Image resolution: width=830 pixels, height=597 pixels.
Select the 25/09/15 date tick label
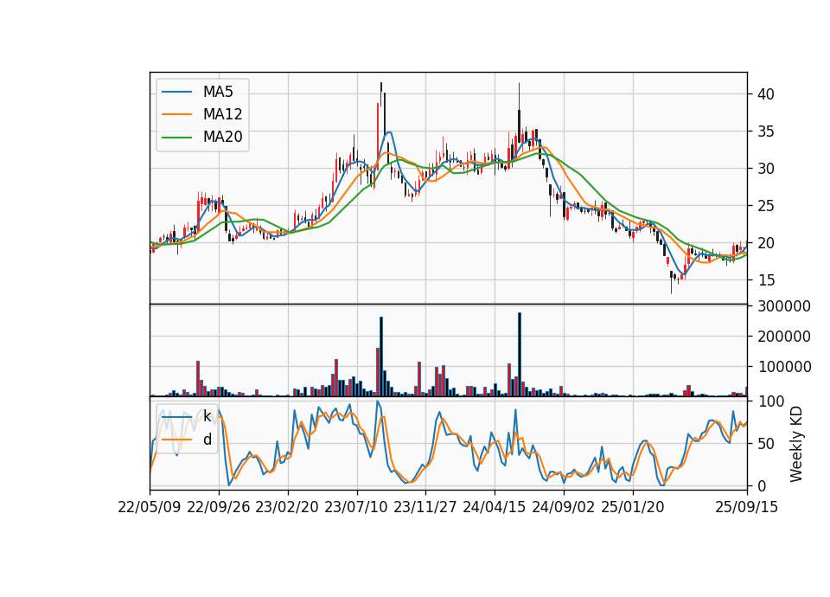(747, 507)
